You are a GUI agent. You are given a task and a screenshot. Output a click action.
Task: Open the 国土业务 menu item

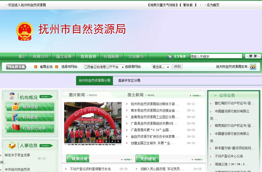pyautogui.click(x=64, y=56)
